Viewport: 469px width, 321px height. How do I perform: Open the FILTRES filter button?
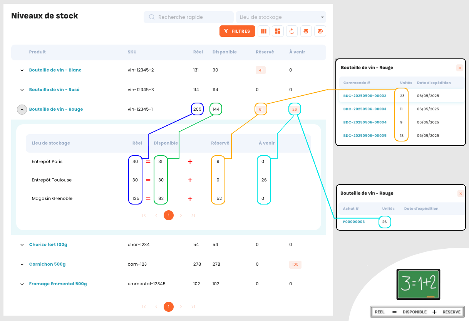click(237, 31)
